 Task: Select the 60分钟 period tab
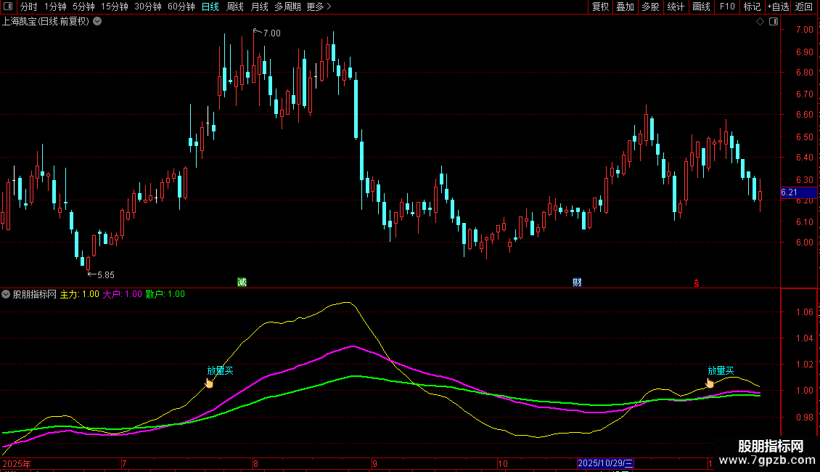click(x=181, y=7)
